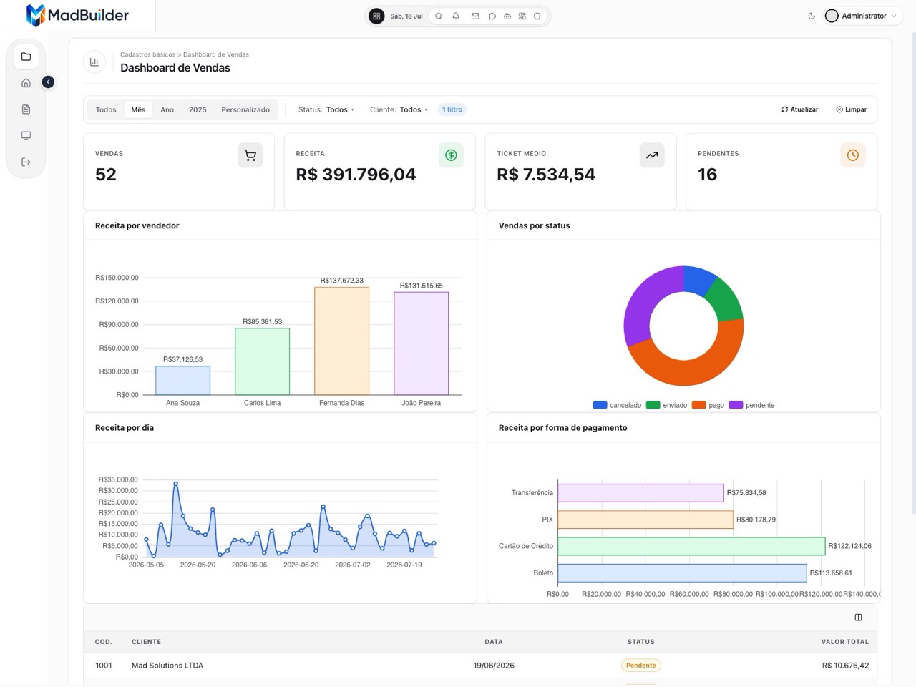Screen dimensions: 916x687
Task: Open the widgets grid icon before shield
Action: click(x=522, y=16)
